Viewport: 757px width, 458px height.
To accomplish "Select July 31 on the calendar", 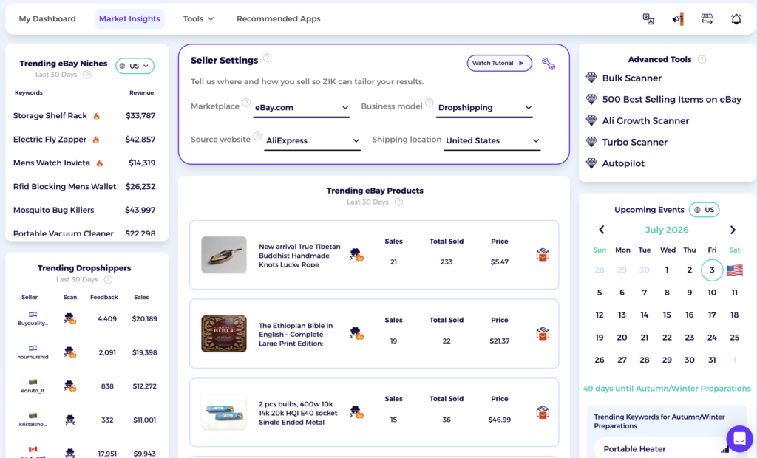I will click(712, 360).
